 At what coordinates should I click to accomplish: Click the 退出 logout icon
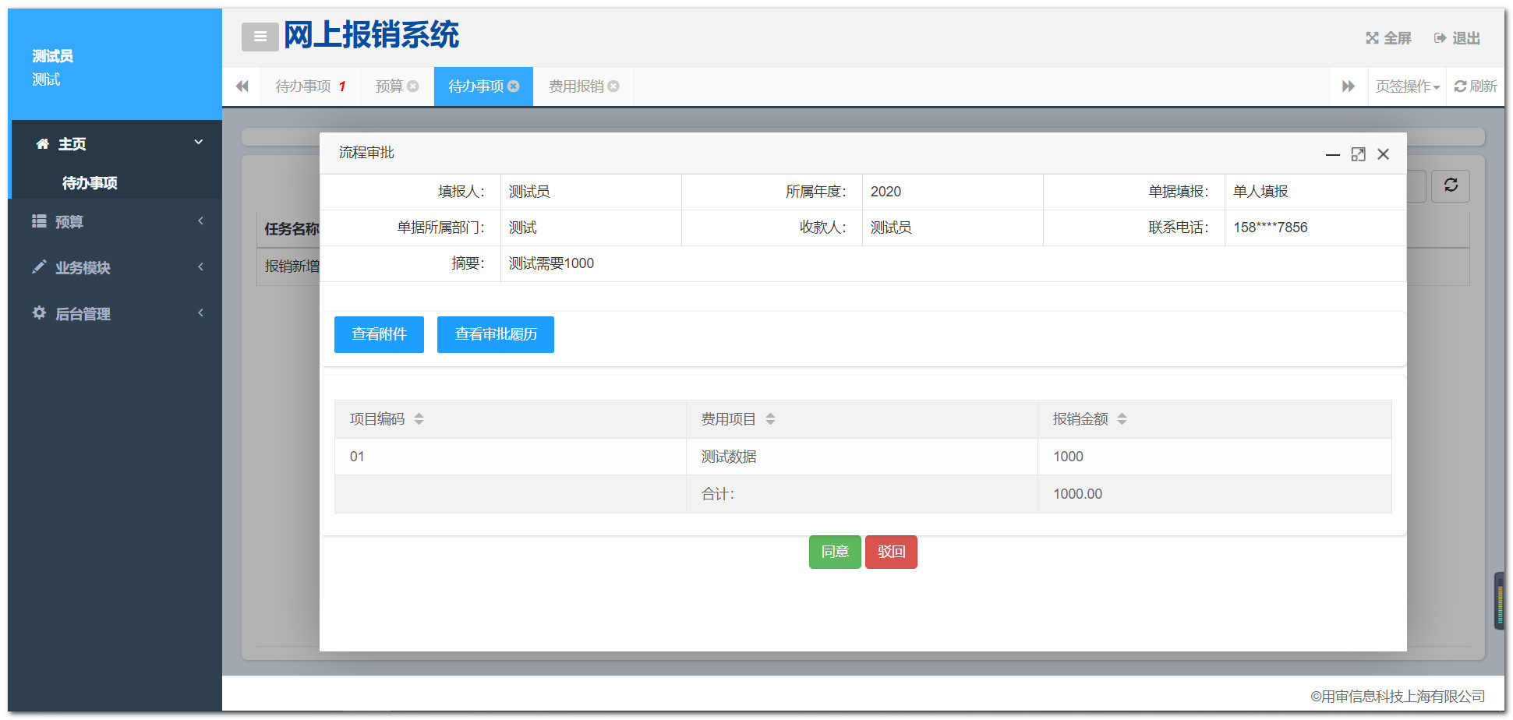[x=1440, y=38]
